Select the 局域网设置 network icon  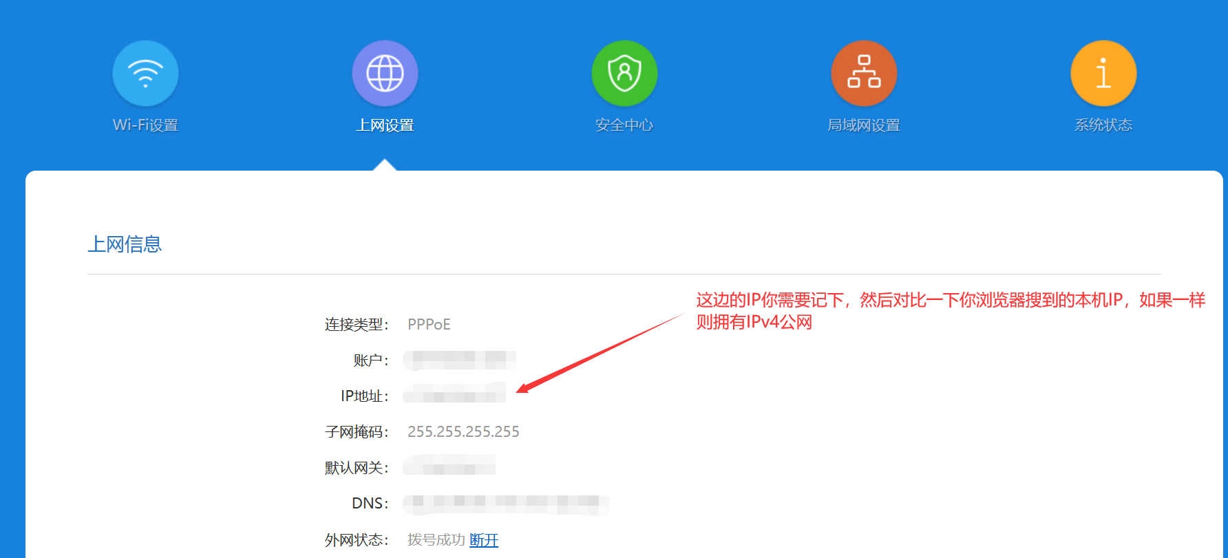(864, 74)
